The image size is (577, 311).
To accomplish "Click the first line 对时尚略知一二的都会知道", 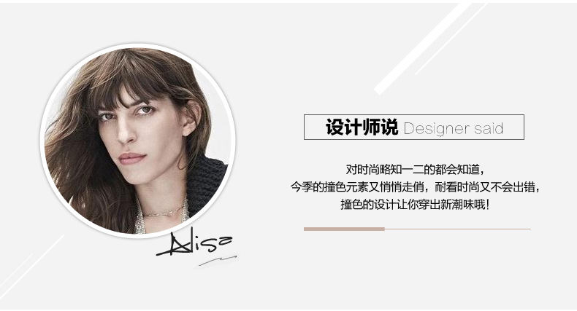I will coord(415,170).
